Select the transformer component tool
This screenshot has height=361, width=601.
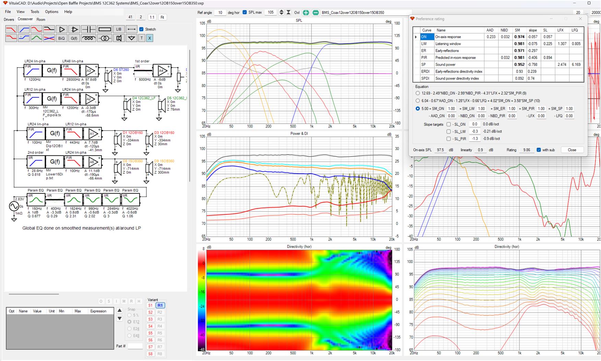[105, 38]
